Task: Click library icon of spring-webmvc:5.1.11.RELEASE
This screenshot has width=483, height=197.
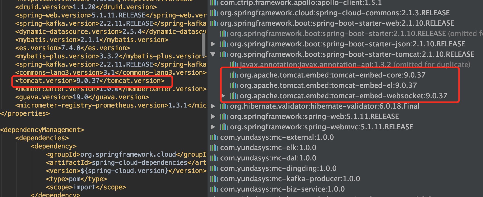Action: 224,127
